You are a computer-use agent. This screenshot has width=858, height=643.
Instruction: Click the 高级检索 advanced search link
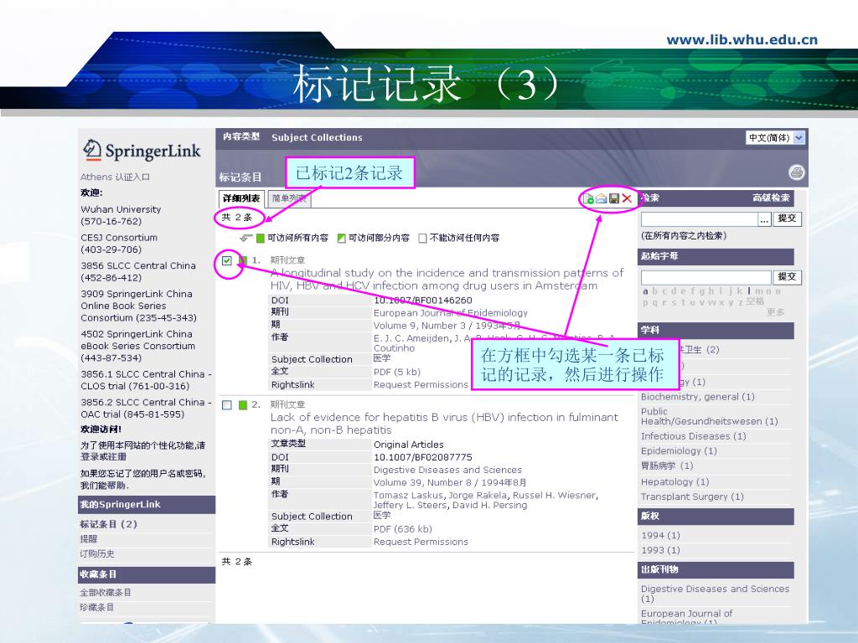pyautogui.click(x=771, y=198)
